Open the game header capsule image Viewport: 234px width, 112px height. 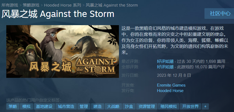(x=63, y=51)
